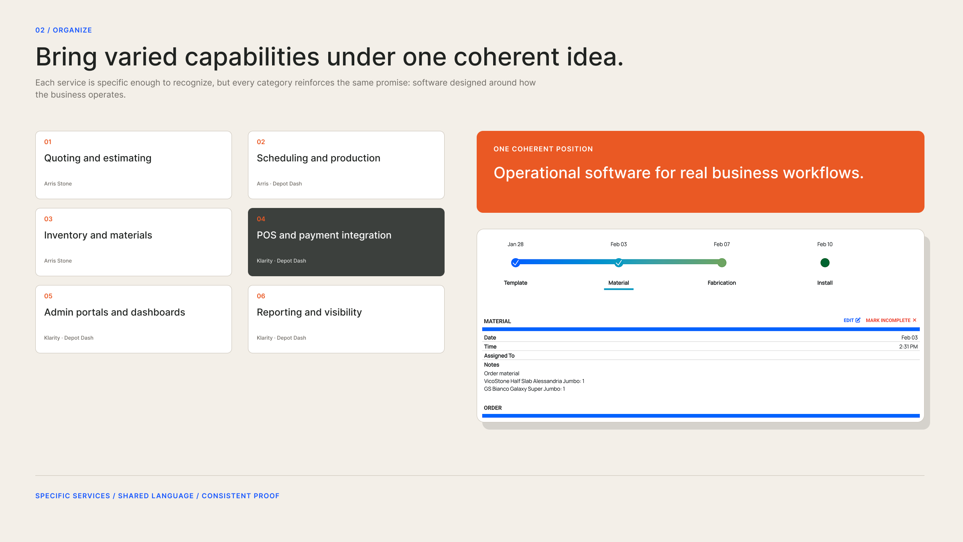Click the Order material note line
The height and width of the screenshot is (542, 963).
coord(502,373)
